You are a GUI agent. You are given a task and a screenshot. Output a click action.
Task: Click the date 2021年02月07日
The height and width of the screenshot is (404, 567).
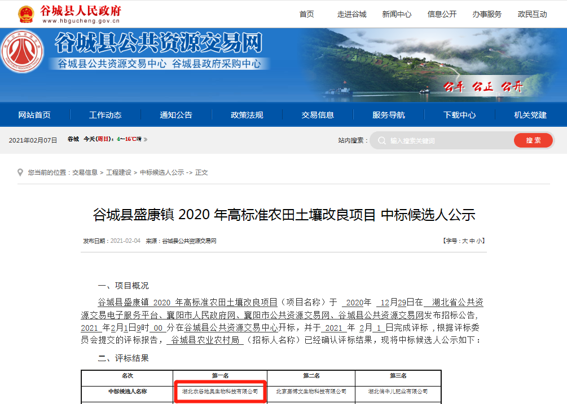pos(33,140)
